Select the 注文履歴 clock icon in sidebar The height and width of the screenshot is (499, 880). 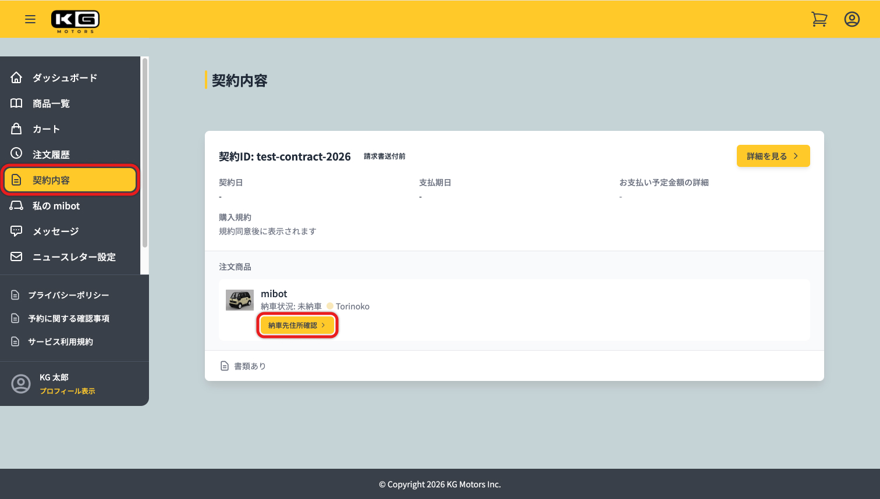pyautogui.click(x=17, y=154)
